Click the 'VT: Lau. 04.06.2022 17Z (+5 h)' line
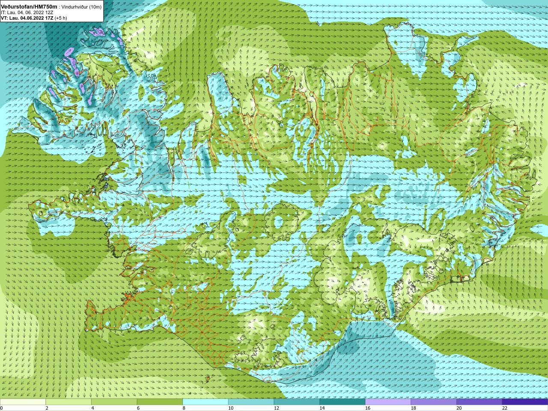The width and height of the screenshot is (548, 411). [34, 18]
